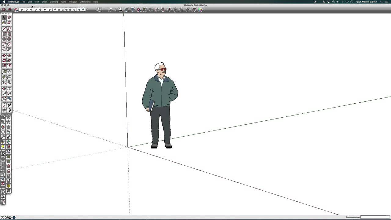Image resolution: width=391 pixels, height=220 pixels.
Task: Choose the Rotate tool
Action: click(x=4, y=61)
